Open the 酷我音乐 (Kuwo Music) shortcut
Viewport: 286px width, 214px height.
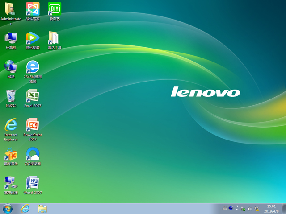(x=11, y=154)
